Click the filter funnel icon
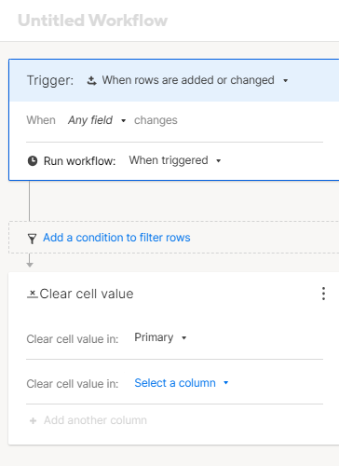339x466 pixels. tap(32, 239)
